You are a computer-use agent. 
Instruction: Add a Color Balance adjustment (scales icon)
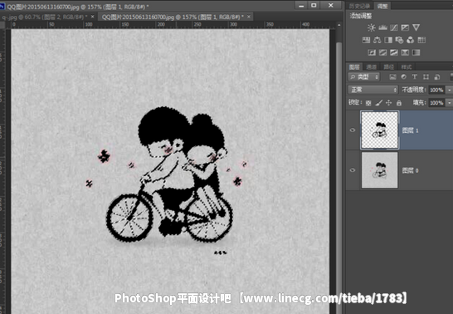tap(377, 40)
